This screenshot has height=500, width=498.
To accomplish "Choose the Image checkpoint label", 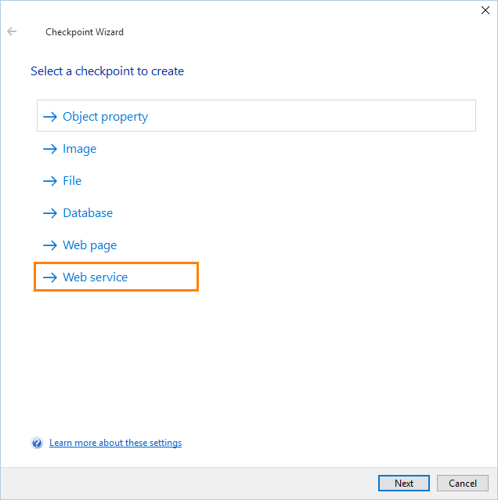I will 80,149.
